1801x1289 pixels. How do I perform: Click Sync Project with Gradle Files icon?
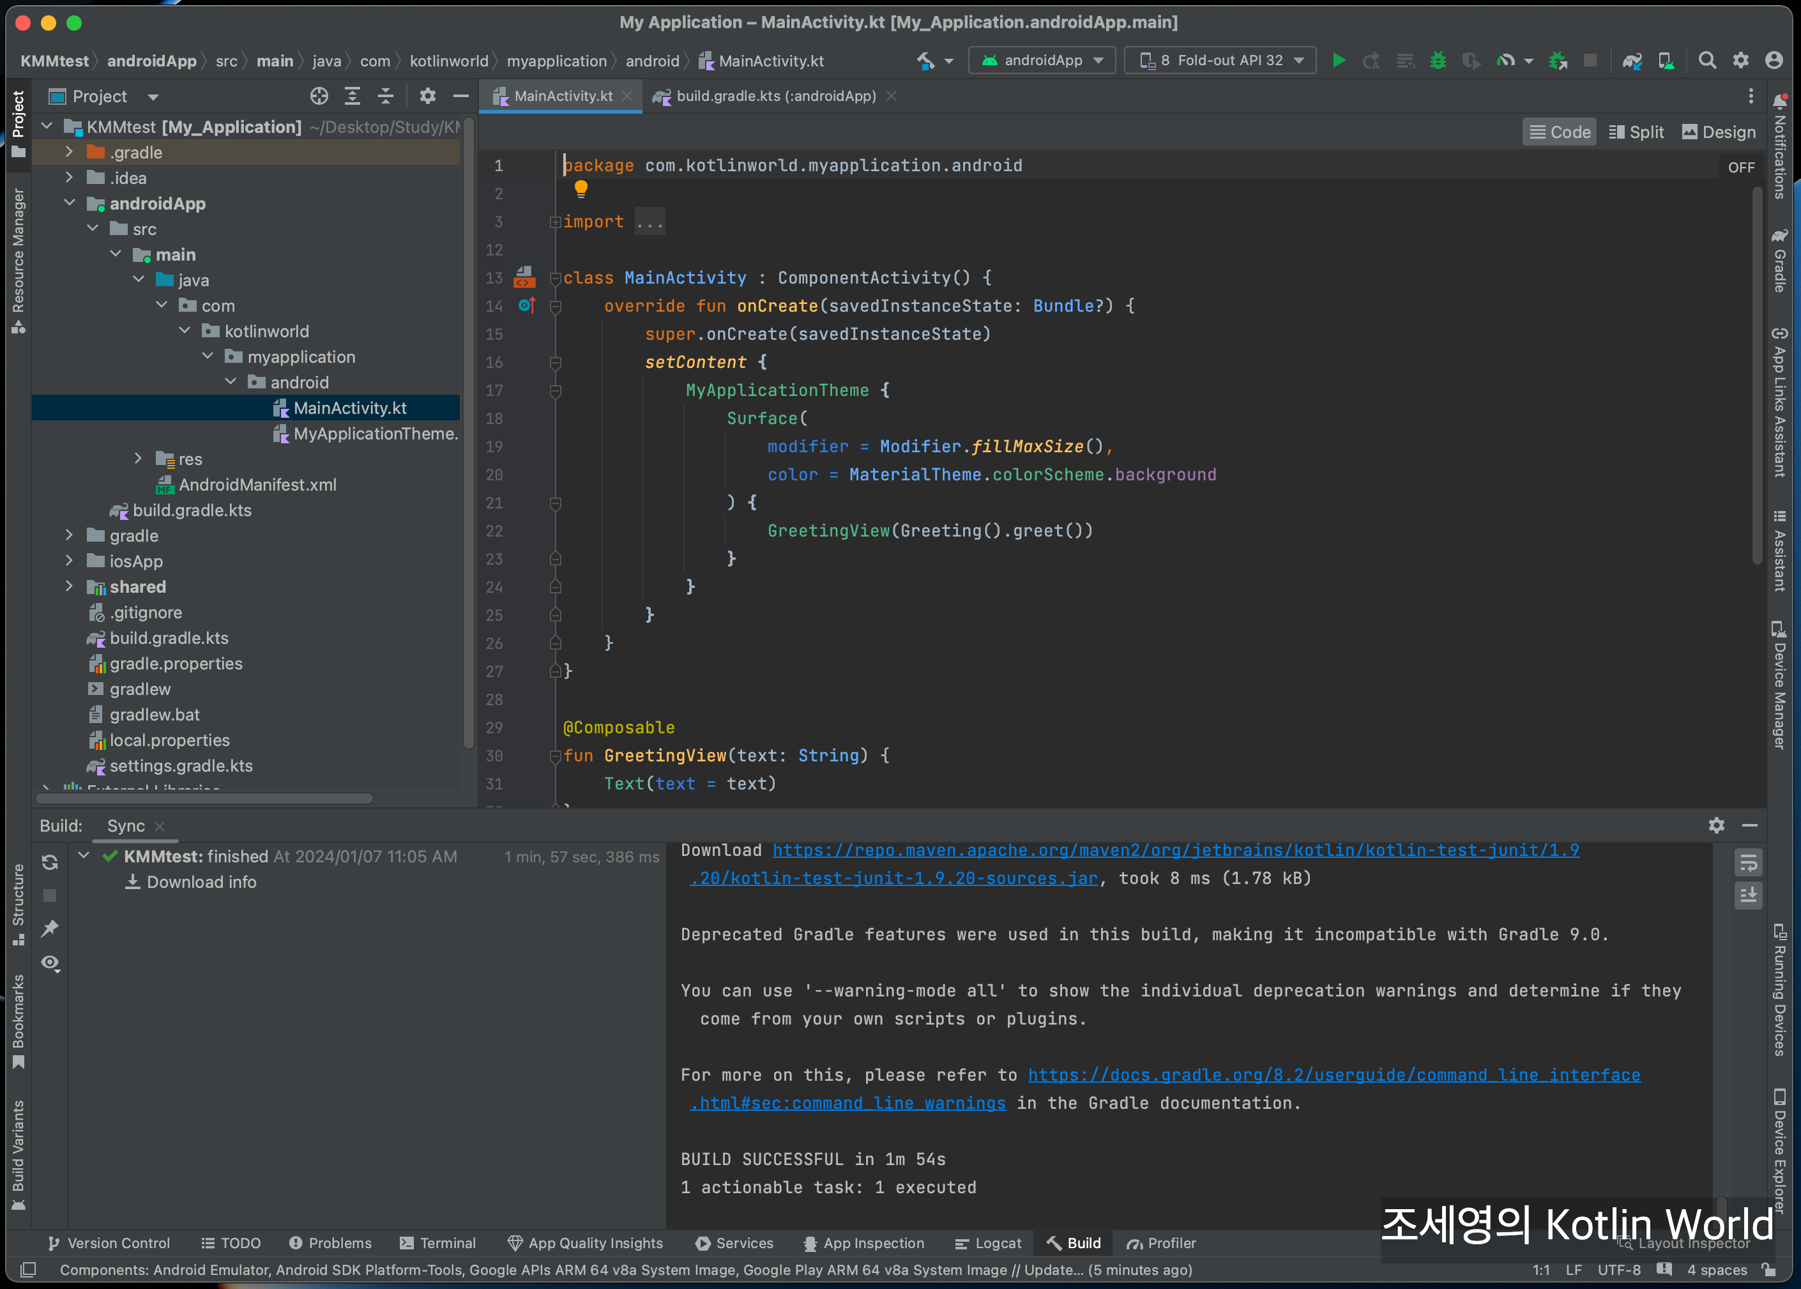(x=1632, y=60)
